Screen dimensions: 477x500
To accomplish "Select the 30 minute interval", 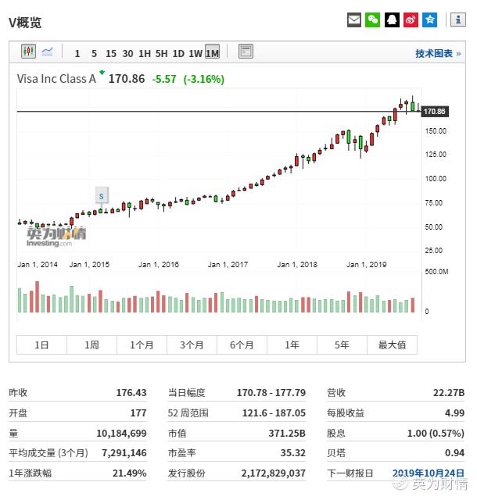I will 127,53.
